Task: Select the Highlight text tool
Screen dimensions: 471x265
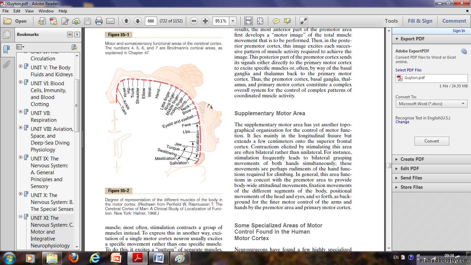Action: (287, 21)
